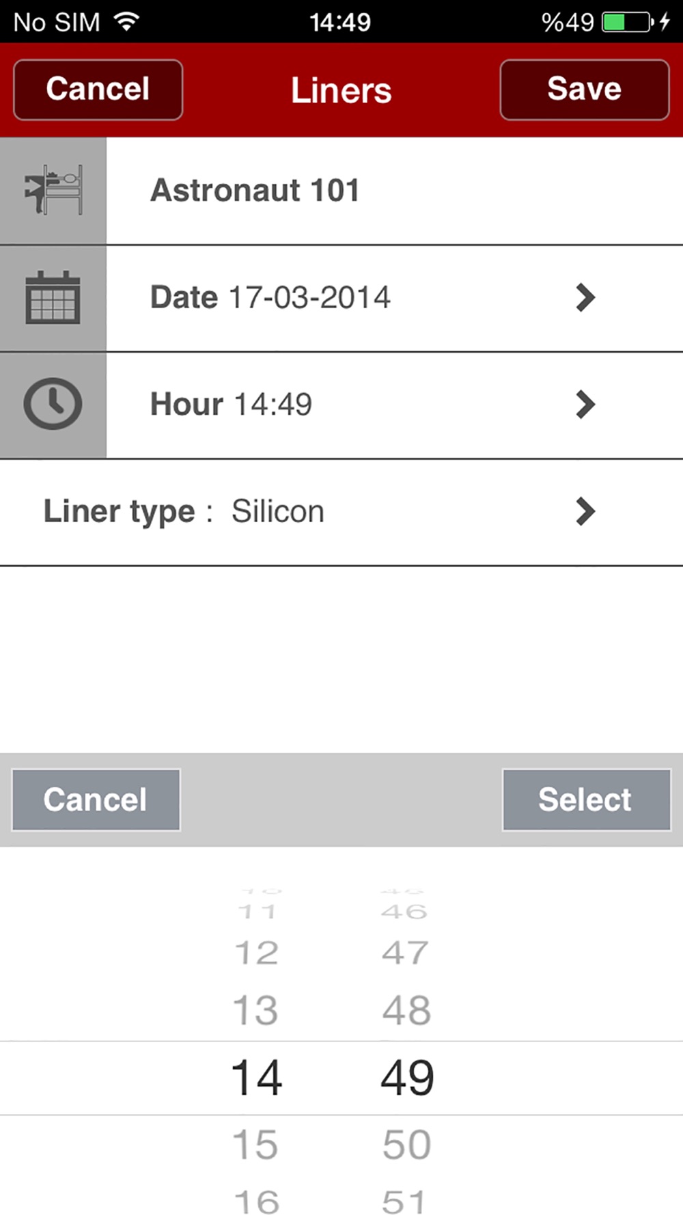Expand the Date row chevron
The image size is (683, 1215).
(x=585, y=297)
